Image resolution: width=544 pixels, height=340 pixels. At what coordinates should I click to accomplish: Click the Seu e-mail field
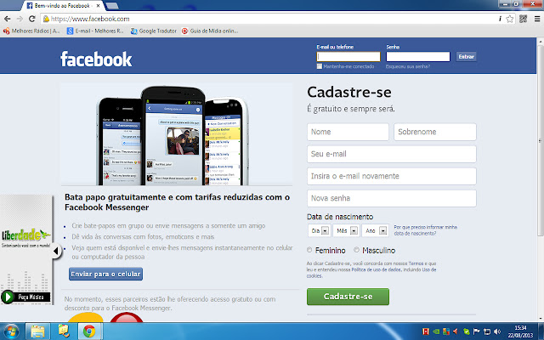click(392, 154)
